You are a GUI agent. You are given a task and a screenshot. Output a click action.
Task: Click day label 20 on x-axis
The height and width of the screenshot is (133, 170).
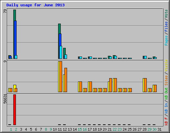(x=105, y=129)
